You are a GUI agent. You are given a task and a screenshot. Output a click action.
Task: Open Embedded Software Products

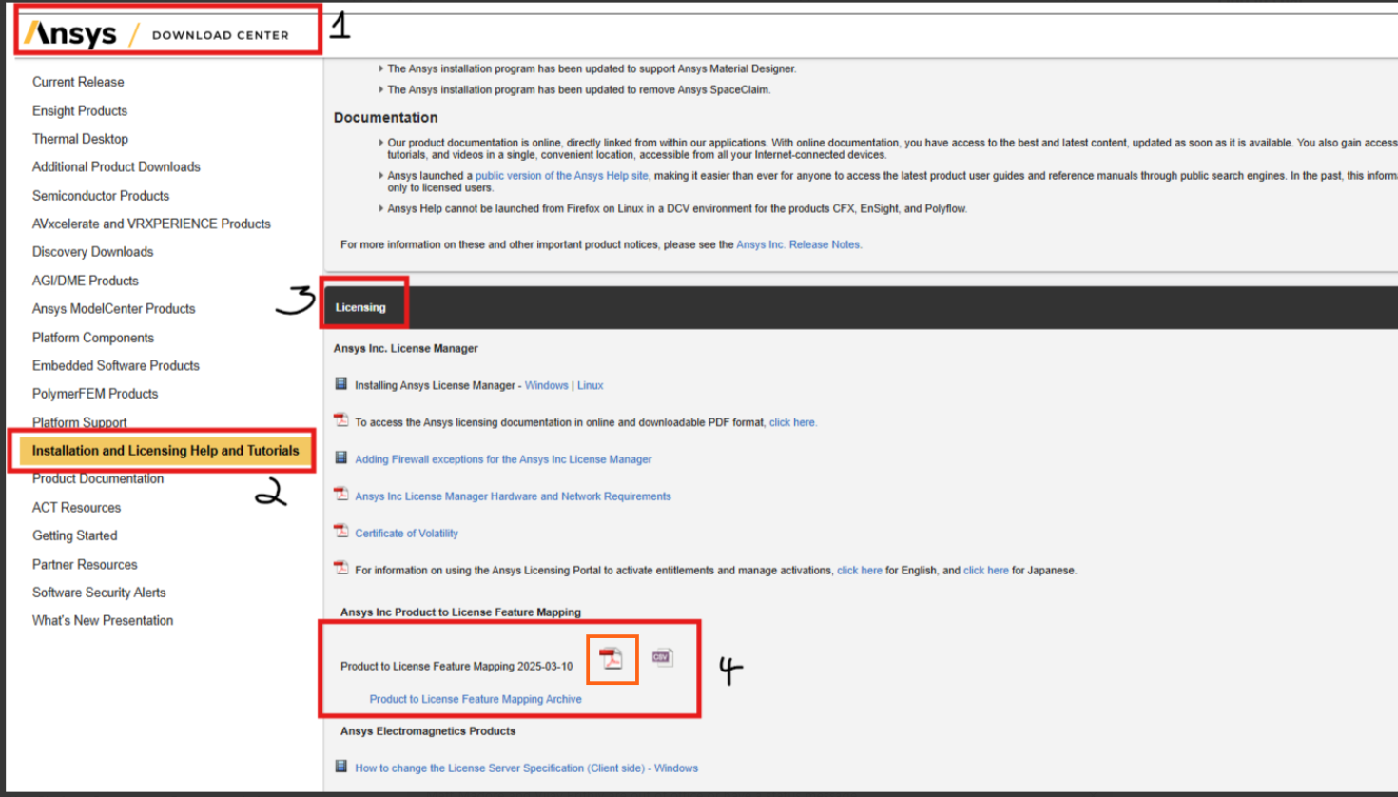pos(116,365)
